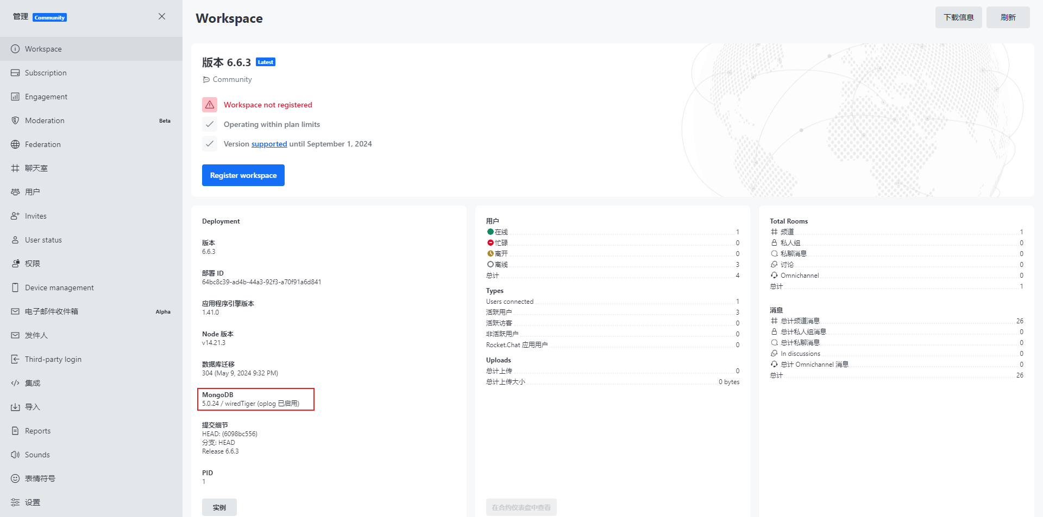Close the 管理 administration sidebar
The width and height of the screenshot is (1043, 517).
pyautogui.click(x=162, y=16)
